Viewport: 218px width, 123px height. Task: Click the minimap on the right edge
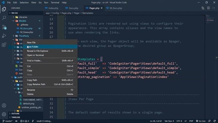[210, 19]
